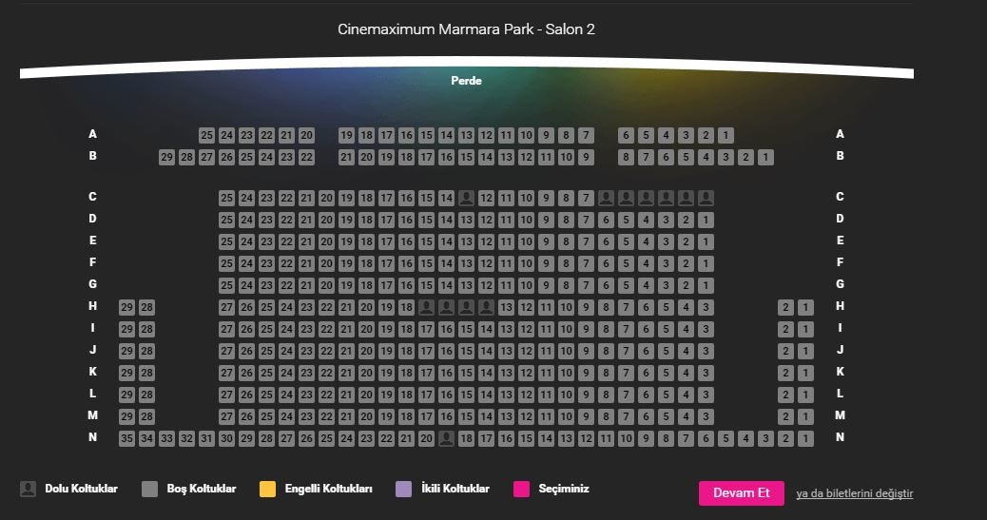Select seat 1 in row J
This screenshot has width=987, height=520.
[805, 352]
